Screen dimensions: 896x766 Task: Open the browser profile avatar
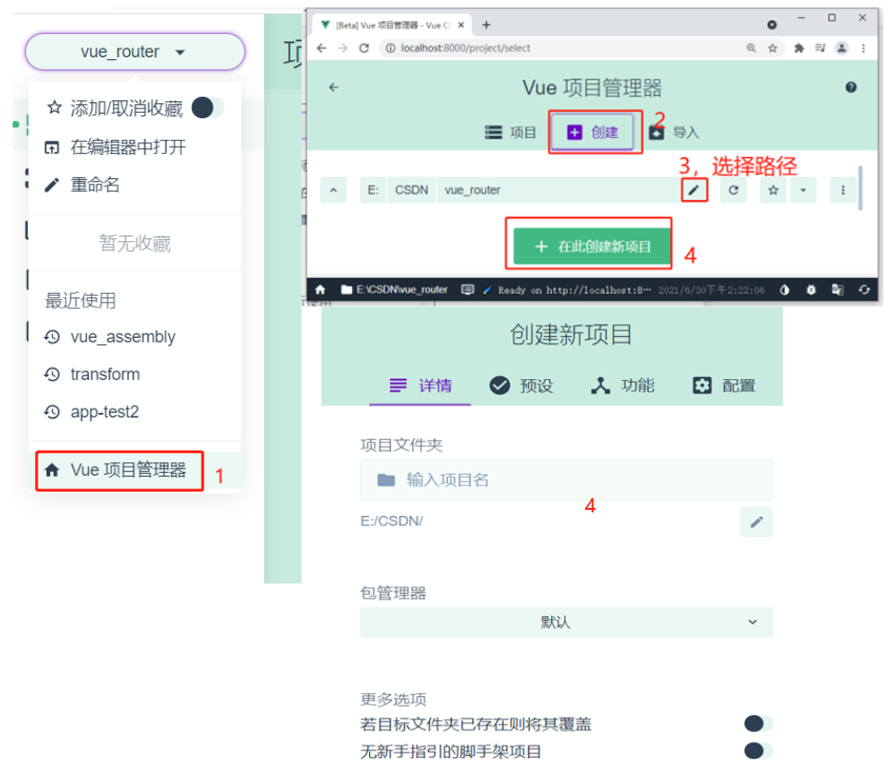pyautogui.click(x=841, y=48)
